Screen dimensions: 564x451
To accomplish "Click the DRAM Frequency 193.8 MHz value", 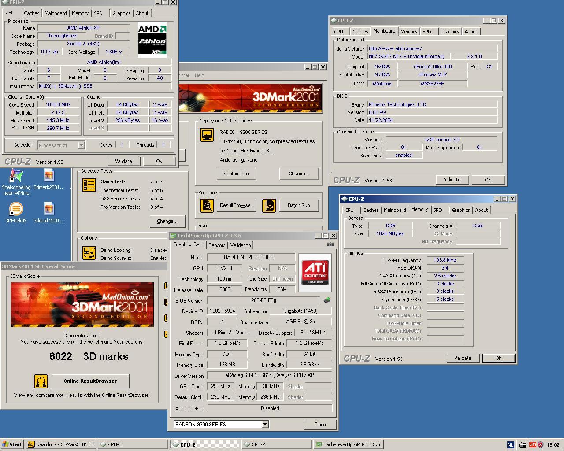I will point(445,260).
